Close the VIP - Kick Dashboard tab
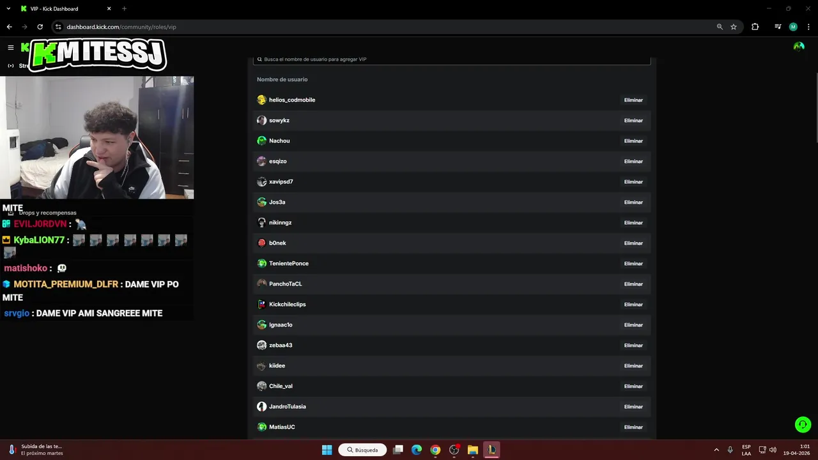818x460 pixels. coord(109,9)
